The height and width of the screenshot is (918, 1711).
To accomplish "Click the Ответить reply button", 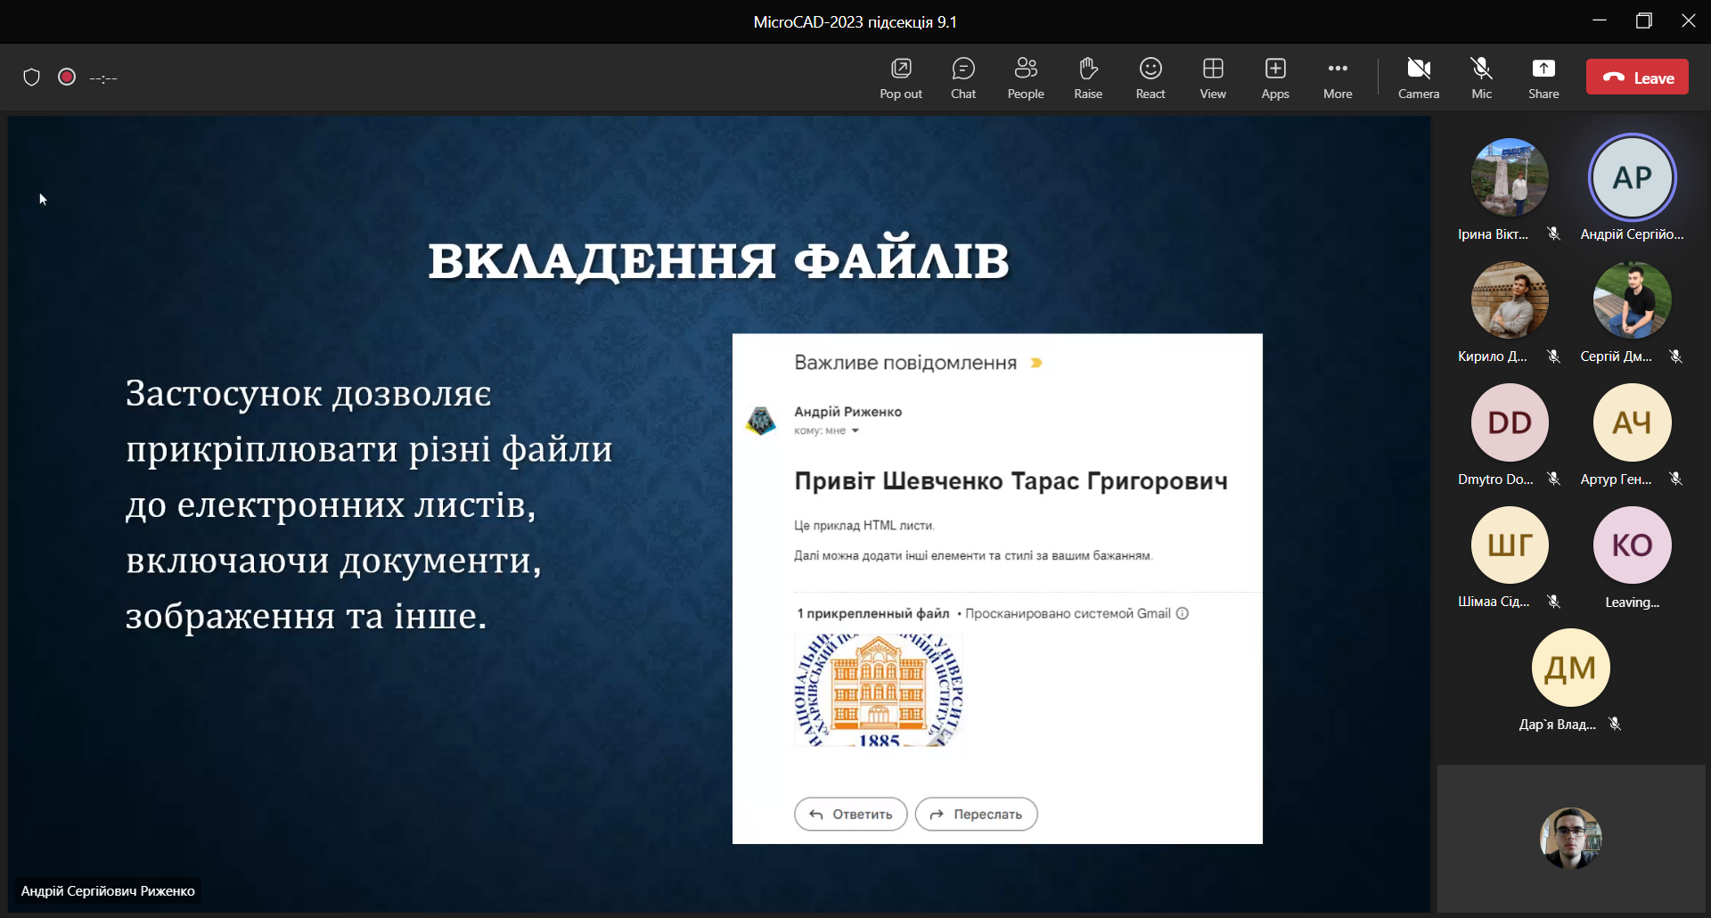I will pos(850,814).
